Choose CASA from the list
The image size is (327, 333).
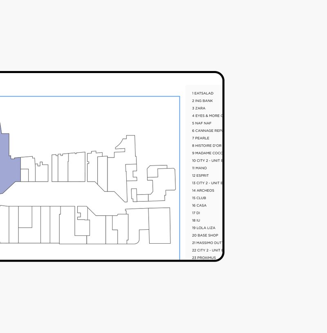point(199,206)
